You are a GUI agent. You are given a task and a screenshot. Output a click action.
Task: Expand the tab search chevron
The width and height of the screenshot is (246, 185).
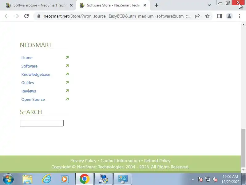pos(209,5)
